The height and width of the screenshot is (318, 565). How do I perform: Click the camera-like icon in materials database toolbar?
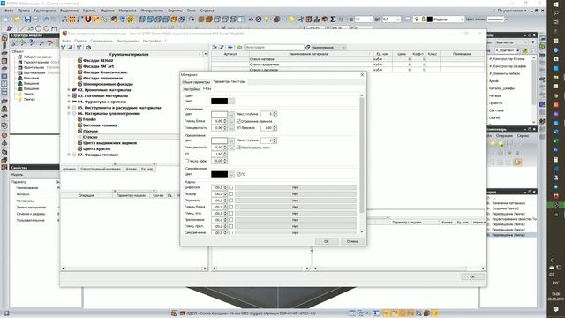[88, 47]
